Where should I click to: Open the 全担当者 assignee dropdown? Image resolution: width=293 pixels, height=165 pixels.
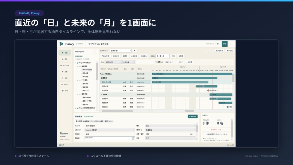click(x=128, y=62)
